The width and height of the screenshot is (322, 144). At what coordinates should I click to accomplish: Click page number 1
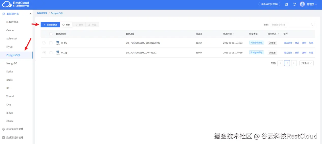287,63
